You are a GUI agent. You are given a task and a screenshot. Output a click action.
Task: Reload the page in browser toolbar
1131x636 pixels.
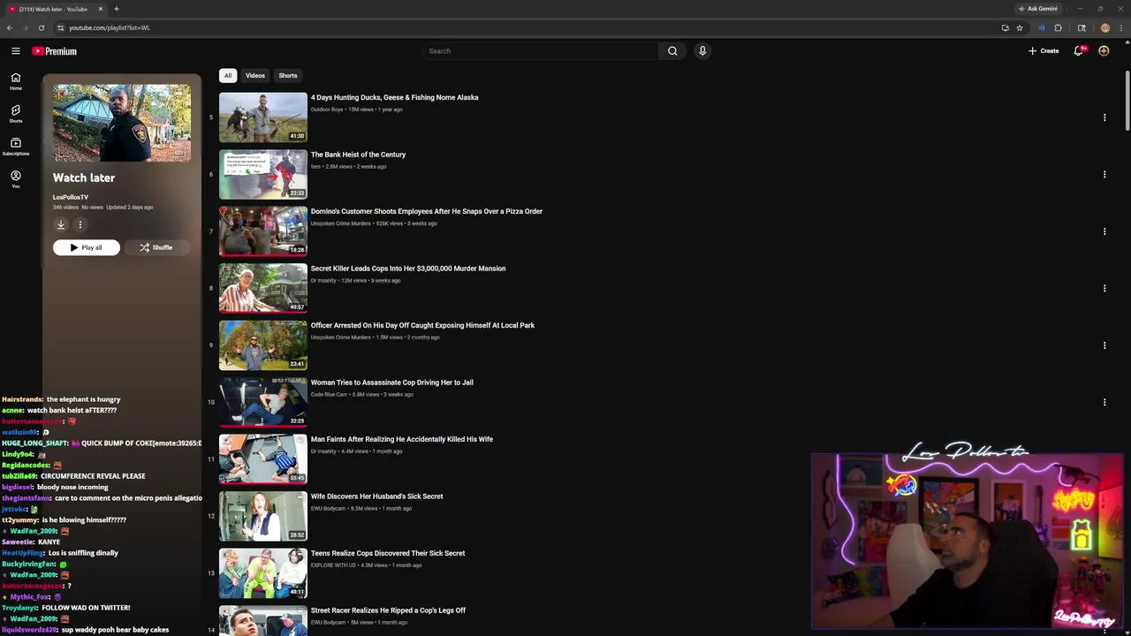pyautogui.click(x=41, y=27)
